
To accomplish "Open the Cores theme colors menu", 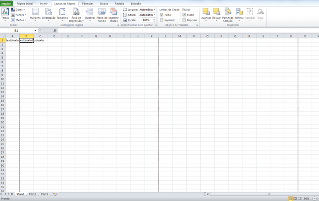I will tap(18, 9).
